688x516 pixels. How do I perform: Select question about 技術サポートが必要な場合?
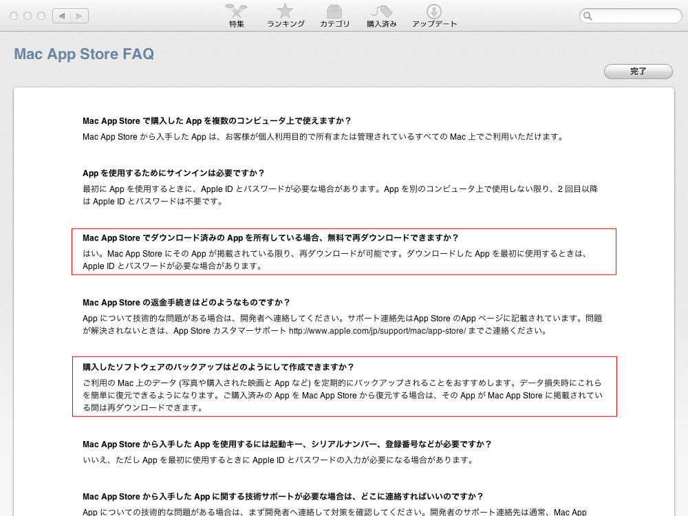coord(283,496)
